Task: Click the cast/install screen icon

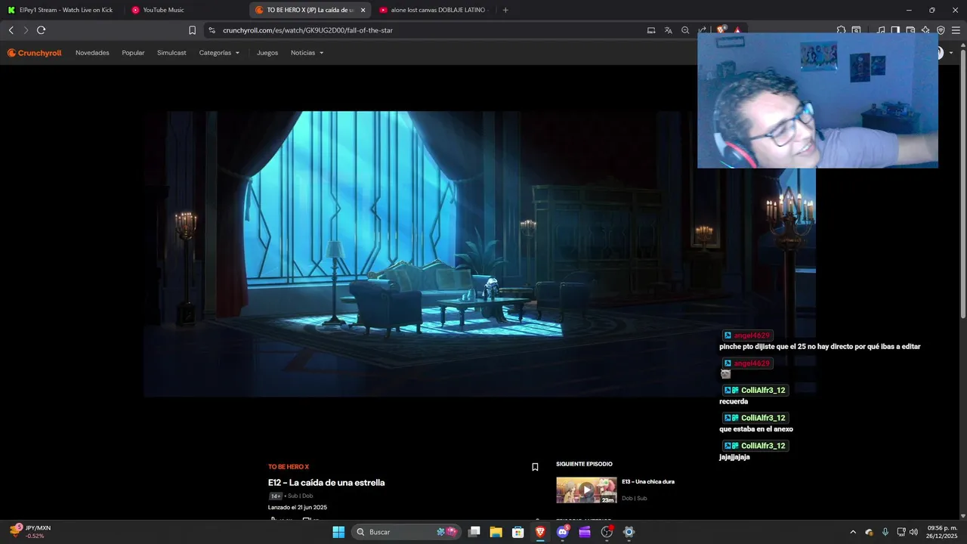Action: coord(651,30)
